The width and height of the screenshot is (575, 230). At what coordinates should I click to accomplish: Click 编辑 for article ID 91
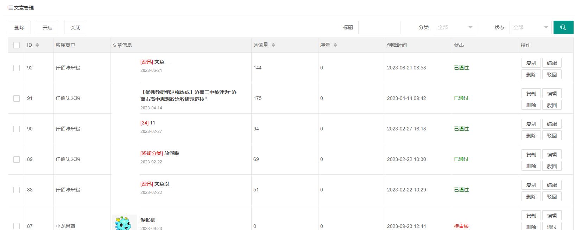552,94
